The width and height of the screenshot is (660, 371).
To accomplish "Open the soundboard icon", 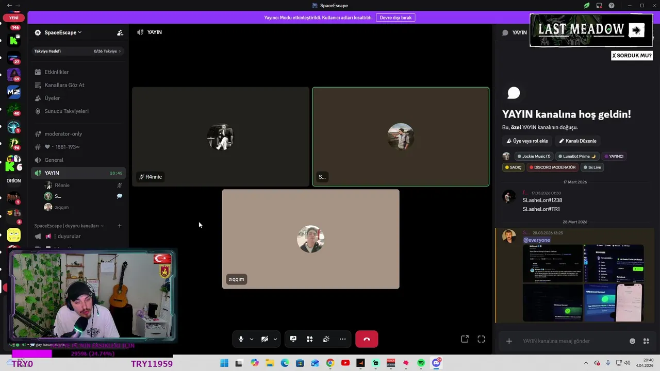I will [x=326, y=339].
